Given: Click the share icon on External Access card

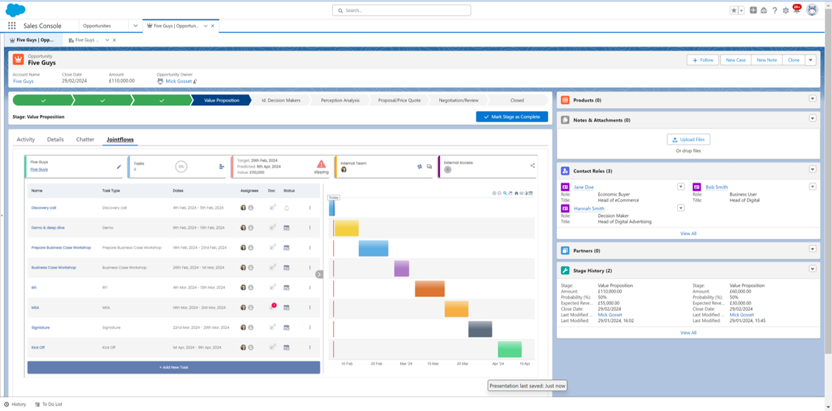Looking at the screenshot, I should (x=532, y=166).
